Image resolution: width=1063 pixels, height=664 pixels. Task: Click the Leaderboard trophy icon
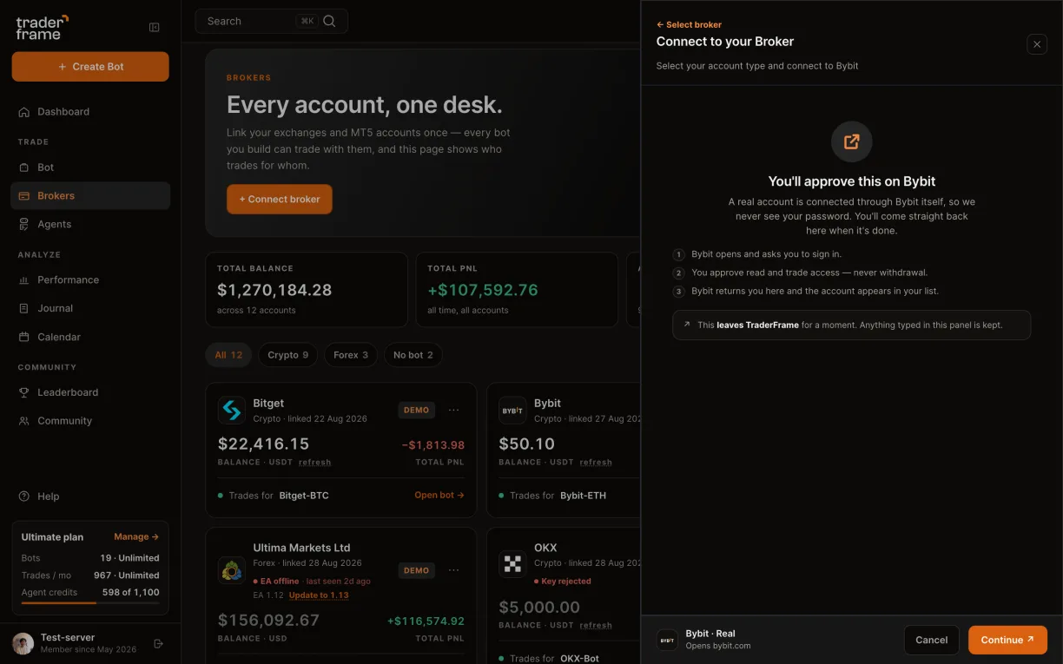click(x=24, y=393)
